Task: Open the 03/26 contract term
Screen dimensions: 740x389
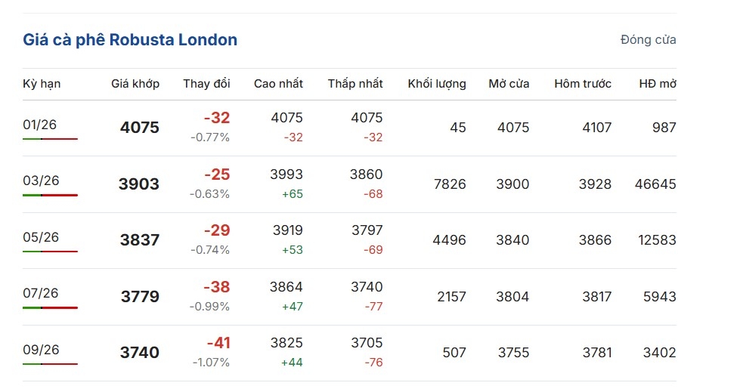Action: point(41,181)
